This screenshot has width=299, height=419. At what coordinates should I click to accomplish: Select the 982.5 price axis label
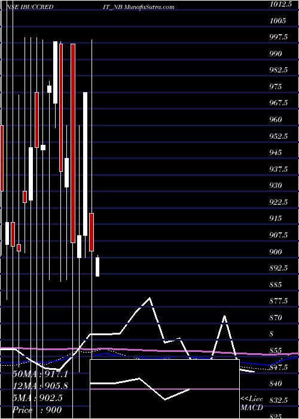pos(279,70)
